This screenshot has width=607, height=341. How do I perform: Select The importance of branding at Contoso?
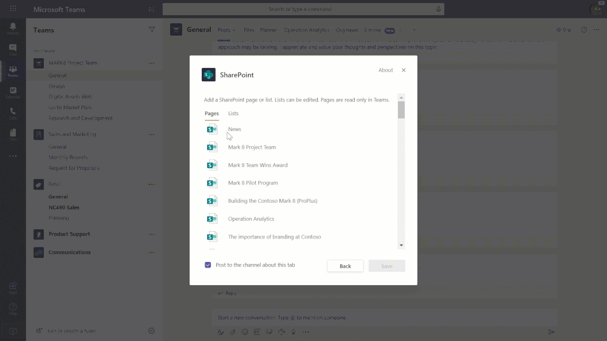coord(275,237)
